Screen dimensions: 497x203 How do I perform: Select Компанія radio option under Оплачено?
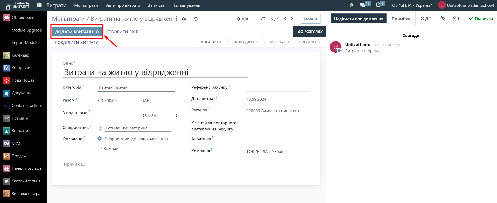(100, 148)
